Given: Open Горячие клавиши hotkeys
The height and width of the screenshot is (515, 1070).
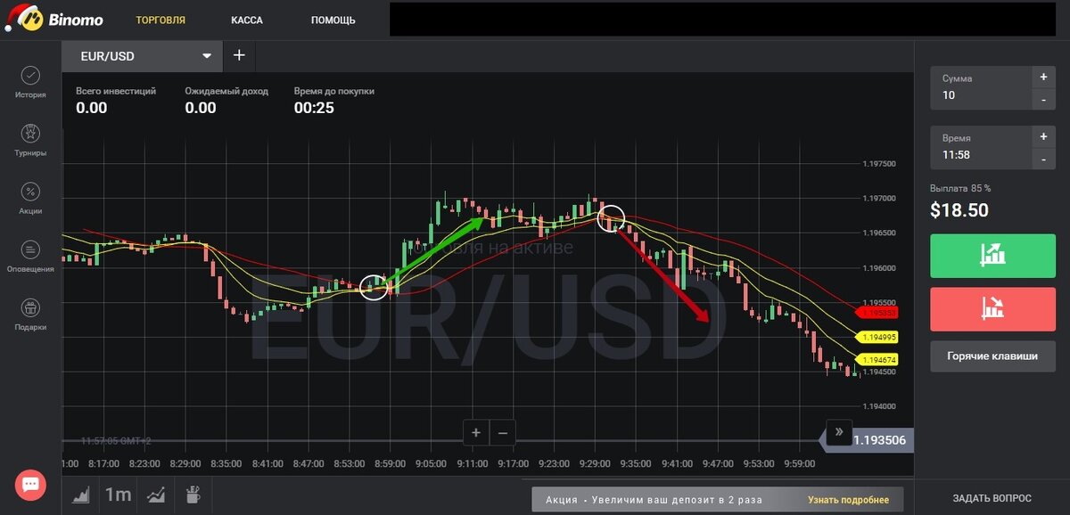Looking at the screenshot, I should pyautogui.click(x=992, y=356).
